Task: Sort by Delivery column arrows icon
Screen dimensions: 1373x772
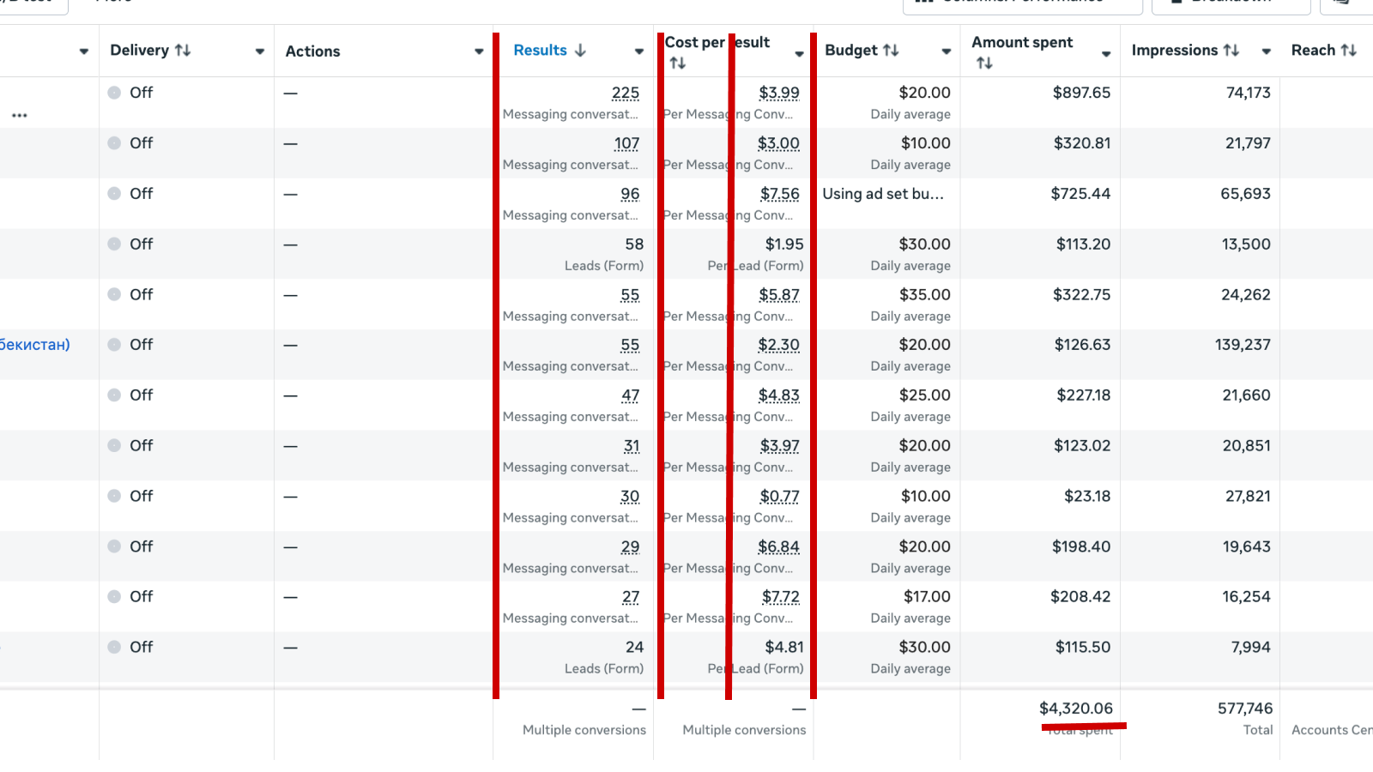Action: click(183, 51)
